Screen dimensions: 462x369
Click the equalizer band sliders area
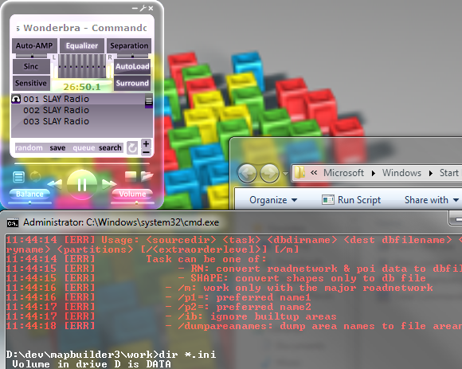82,66
